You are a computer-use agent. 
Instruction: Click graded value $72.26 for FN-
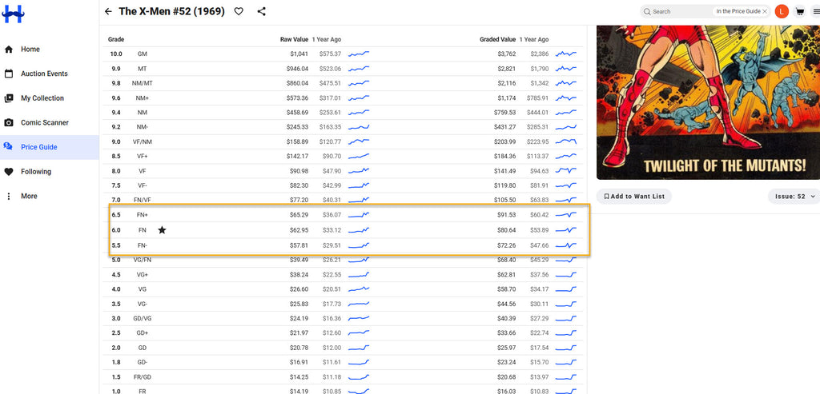(506, 245)
